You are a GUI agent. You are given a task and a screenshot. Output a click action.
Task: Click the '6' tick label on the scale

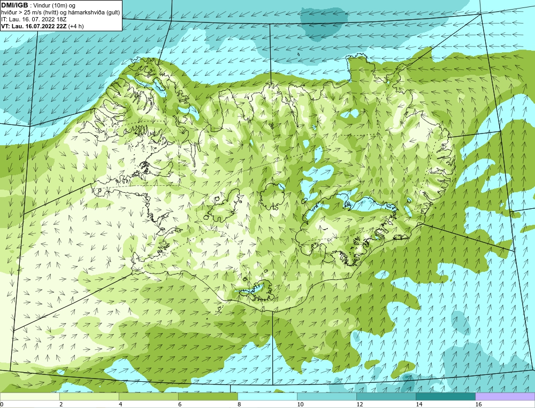click(x=180, y=404)
